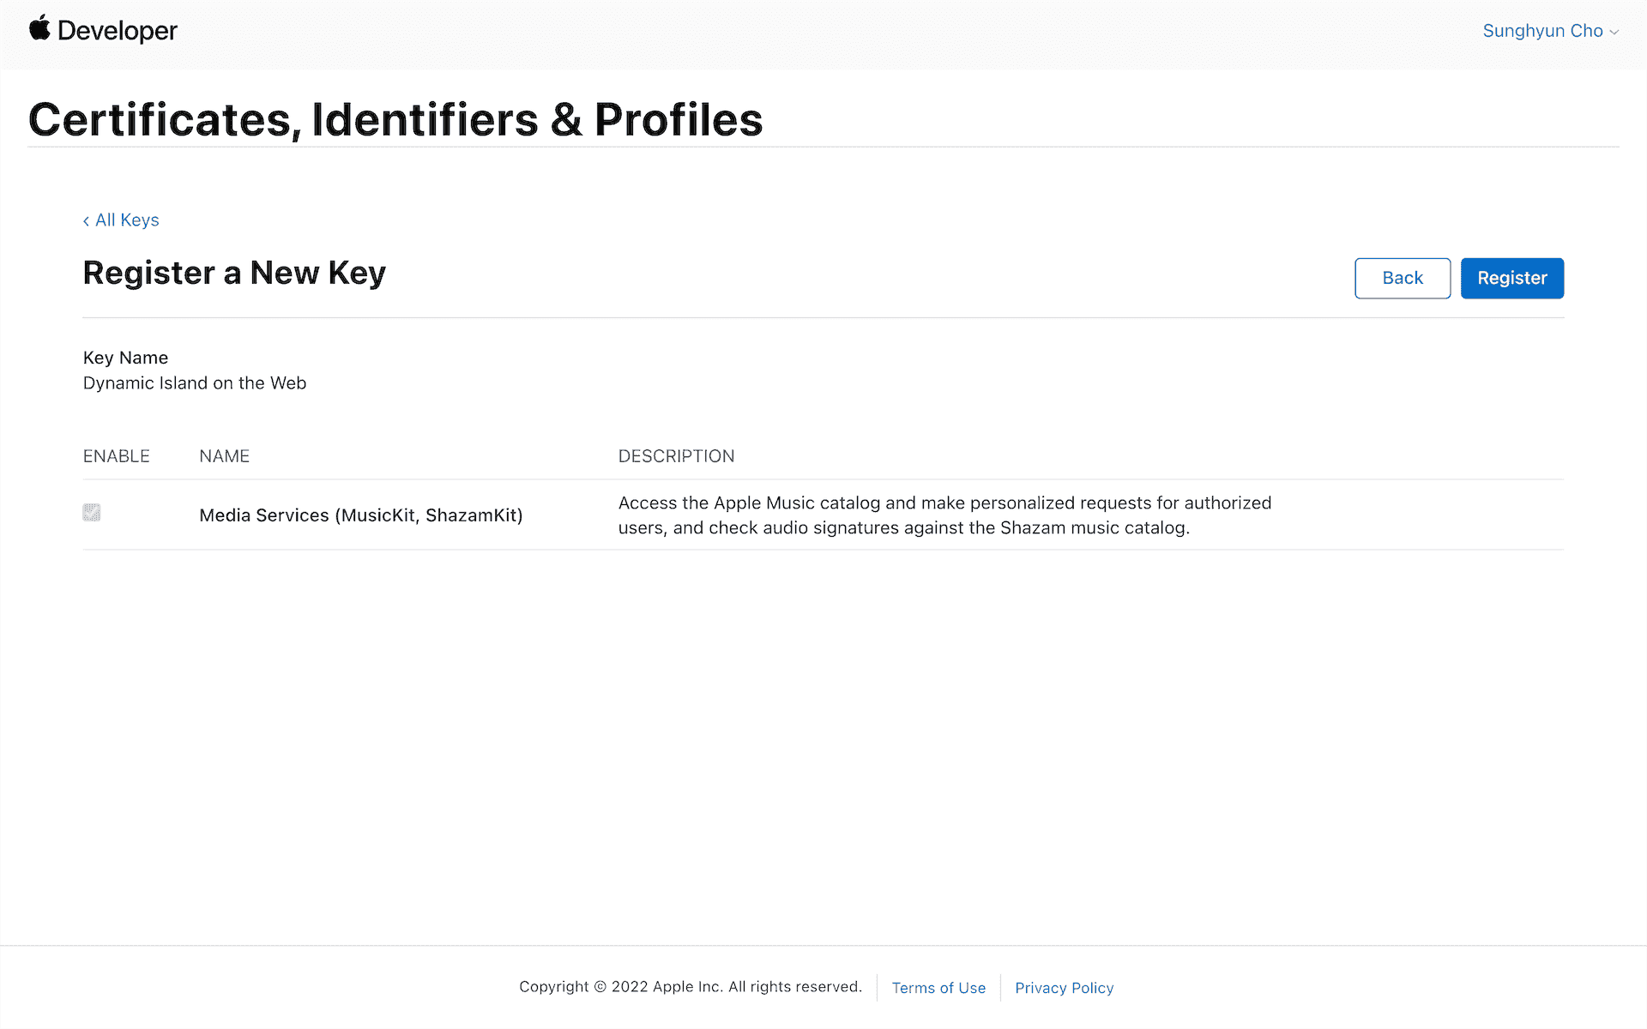1647x1029 pixels.
Task: Return to All Keys list
Action: pyautogui.click(x=127, y=220)
